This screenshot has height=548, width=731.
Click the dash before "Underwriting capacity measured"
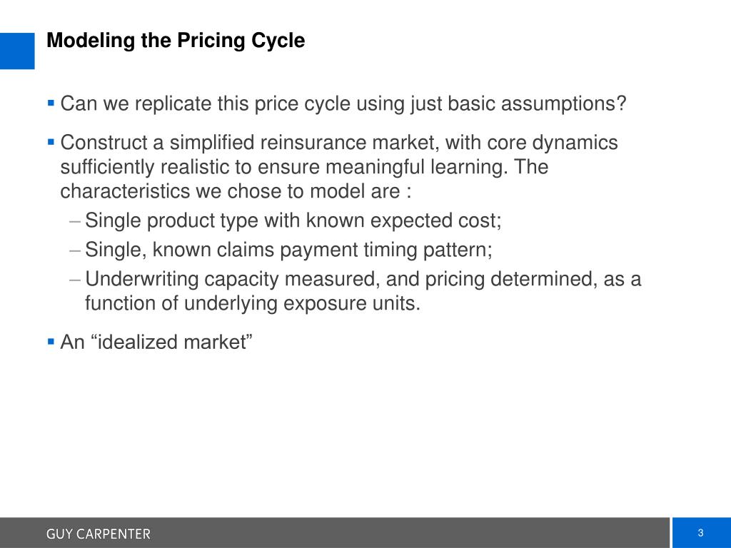tap(76, 280)
